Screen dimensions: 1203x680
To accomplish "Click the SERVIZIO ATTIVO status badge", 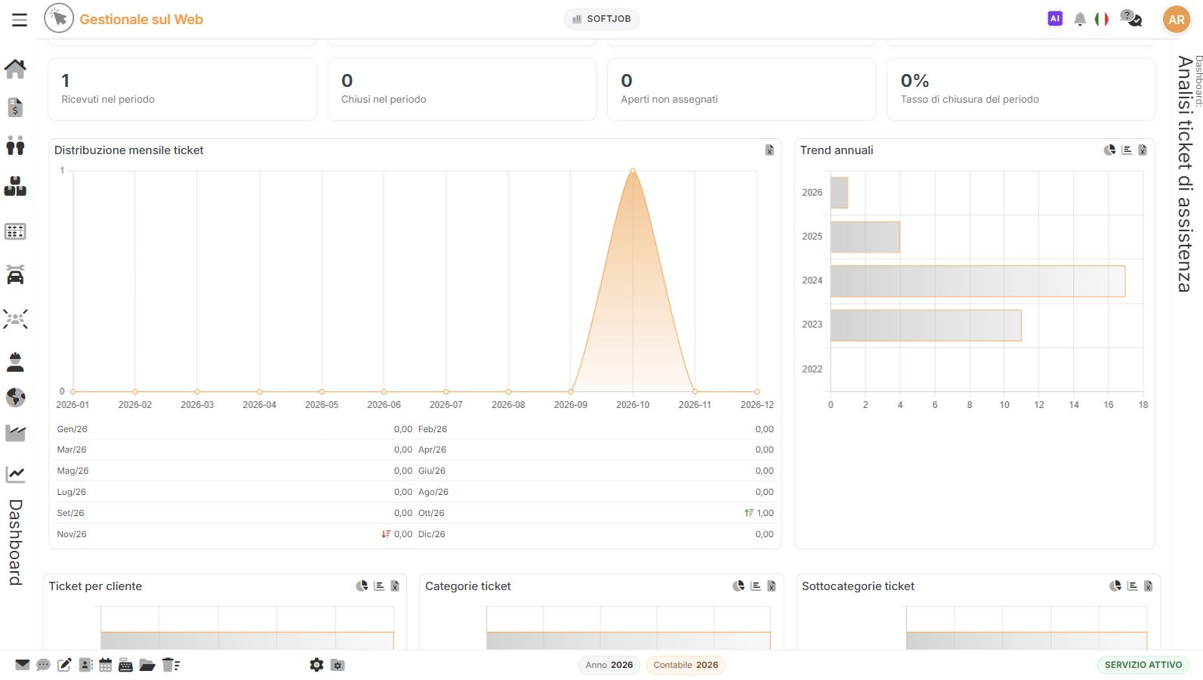I will [1143, 665].
